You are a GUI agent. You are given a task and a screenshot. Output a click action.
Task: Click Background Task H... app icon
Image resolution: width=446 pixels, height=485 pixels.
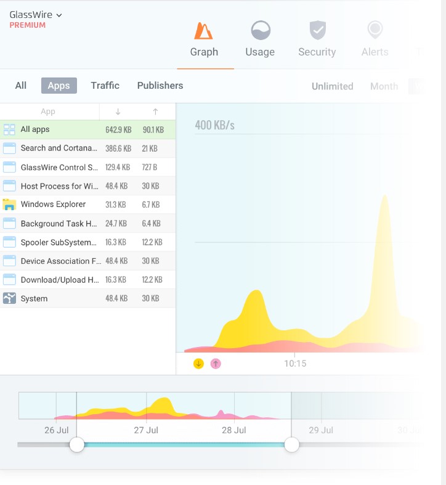[x=9, y=223]
